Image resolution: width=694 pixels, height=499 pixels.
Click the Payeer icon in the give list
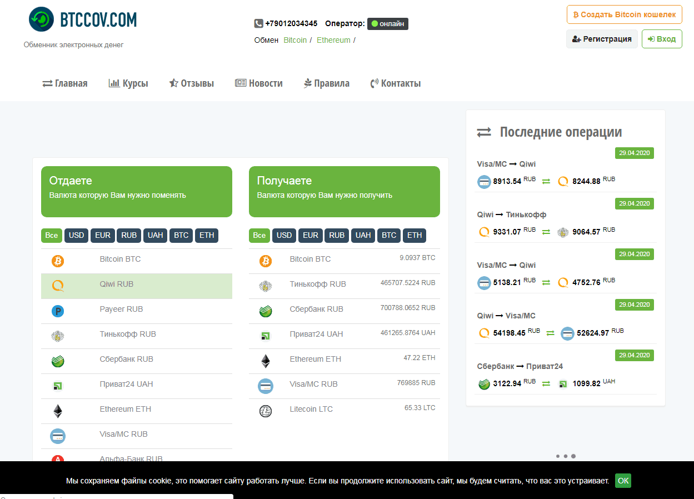click(58, 311)
